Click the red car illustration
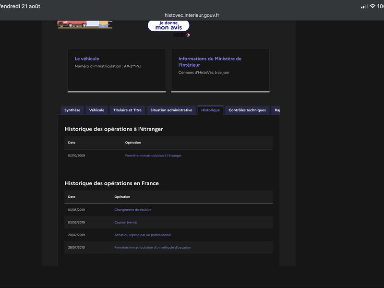Viewport: 384px width, 288px height. click(x=72, y=24)
